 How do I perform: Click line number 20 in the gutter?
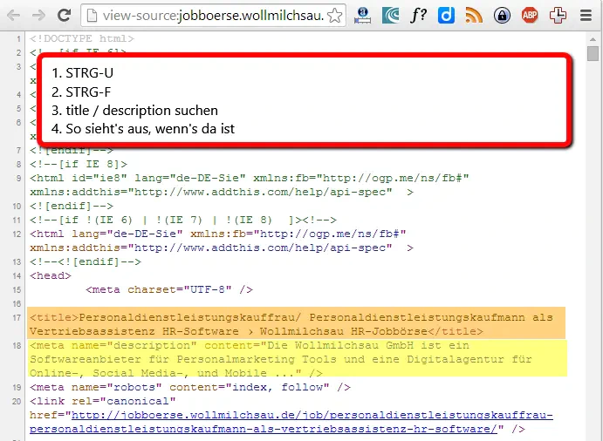[x=17, y=402]
